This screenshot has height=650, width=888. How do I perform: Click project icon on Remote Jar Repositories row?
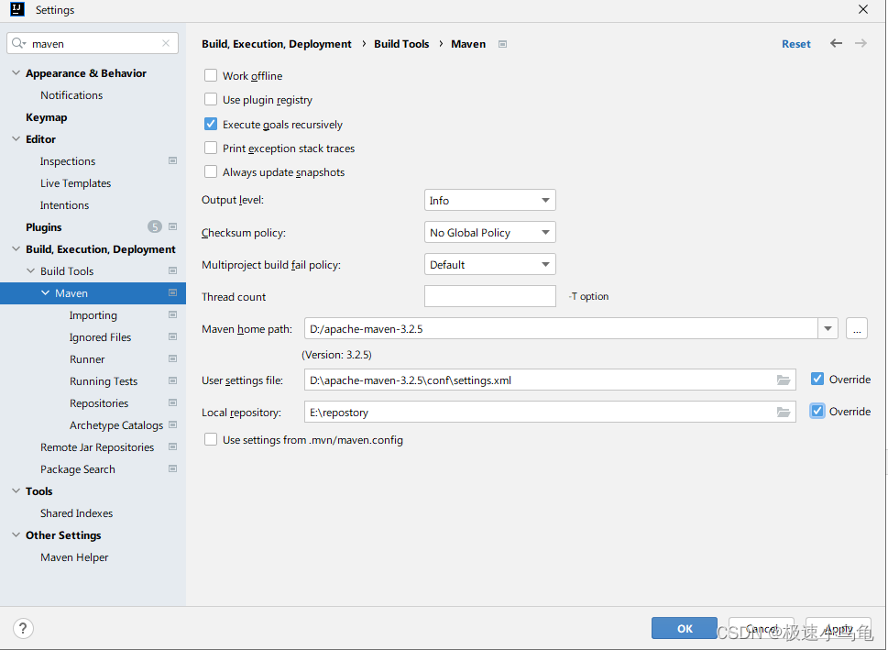pyautogui.click(x=172, y=447)
